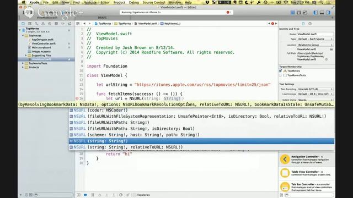Show the File inspector icon
The height and width of the screenshot is (198, 353).
[x=303, y=24]
